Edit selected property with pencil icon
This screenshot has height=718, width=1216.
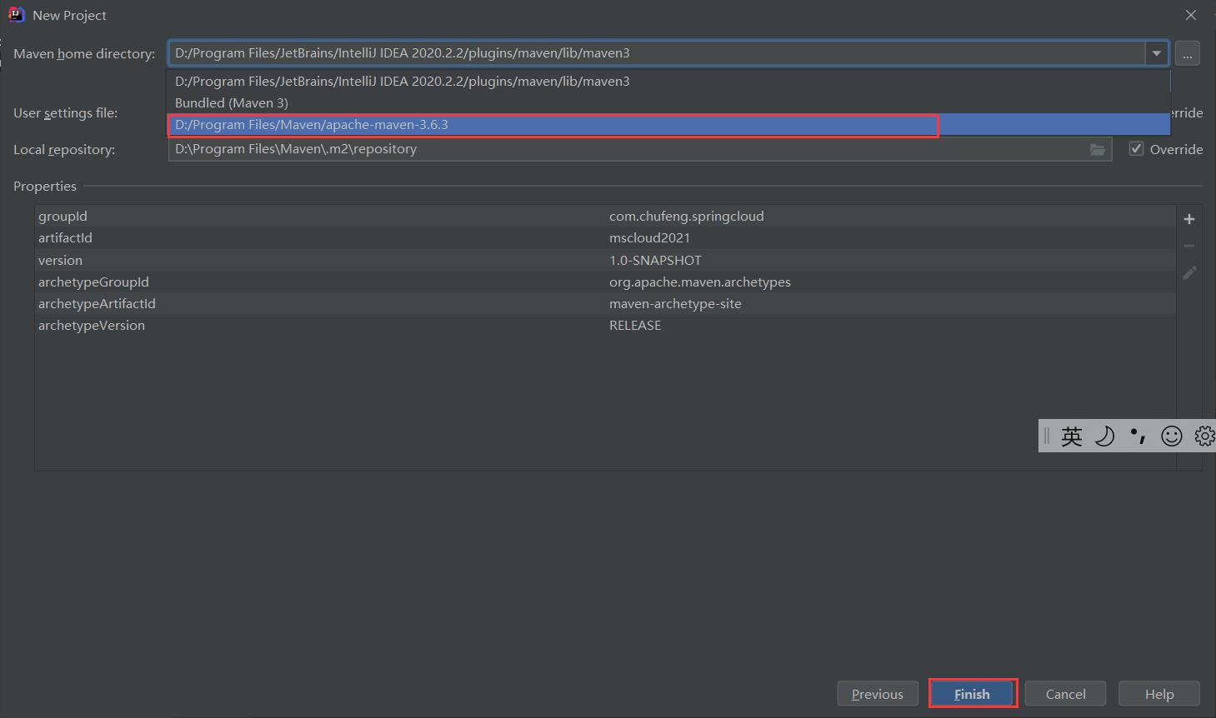point(1189,272)
